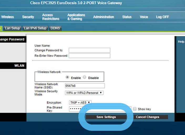Viewport: 185px width, 135px height.
Task: Open the Voice menu
Action: tap(144, 17)
